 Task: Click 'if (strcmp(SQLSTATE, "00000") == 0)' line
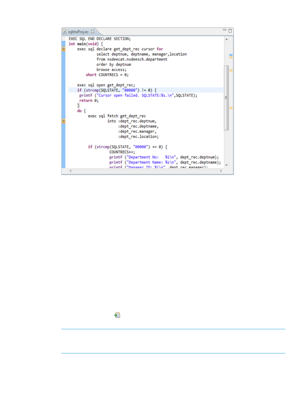coord(128,147)
